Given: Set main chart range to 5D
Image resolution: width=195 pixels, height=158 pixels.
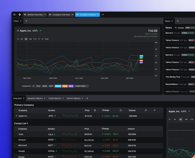Looking at the screenshot, I should [x=22, y=39].
